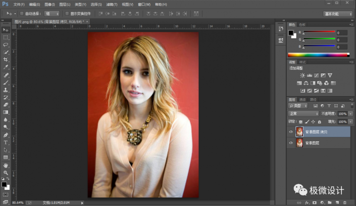Switch to the 样式 tab
Screen dimensions: 356x206
[302, 61]
